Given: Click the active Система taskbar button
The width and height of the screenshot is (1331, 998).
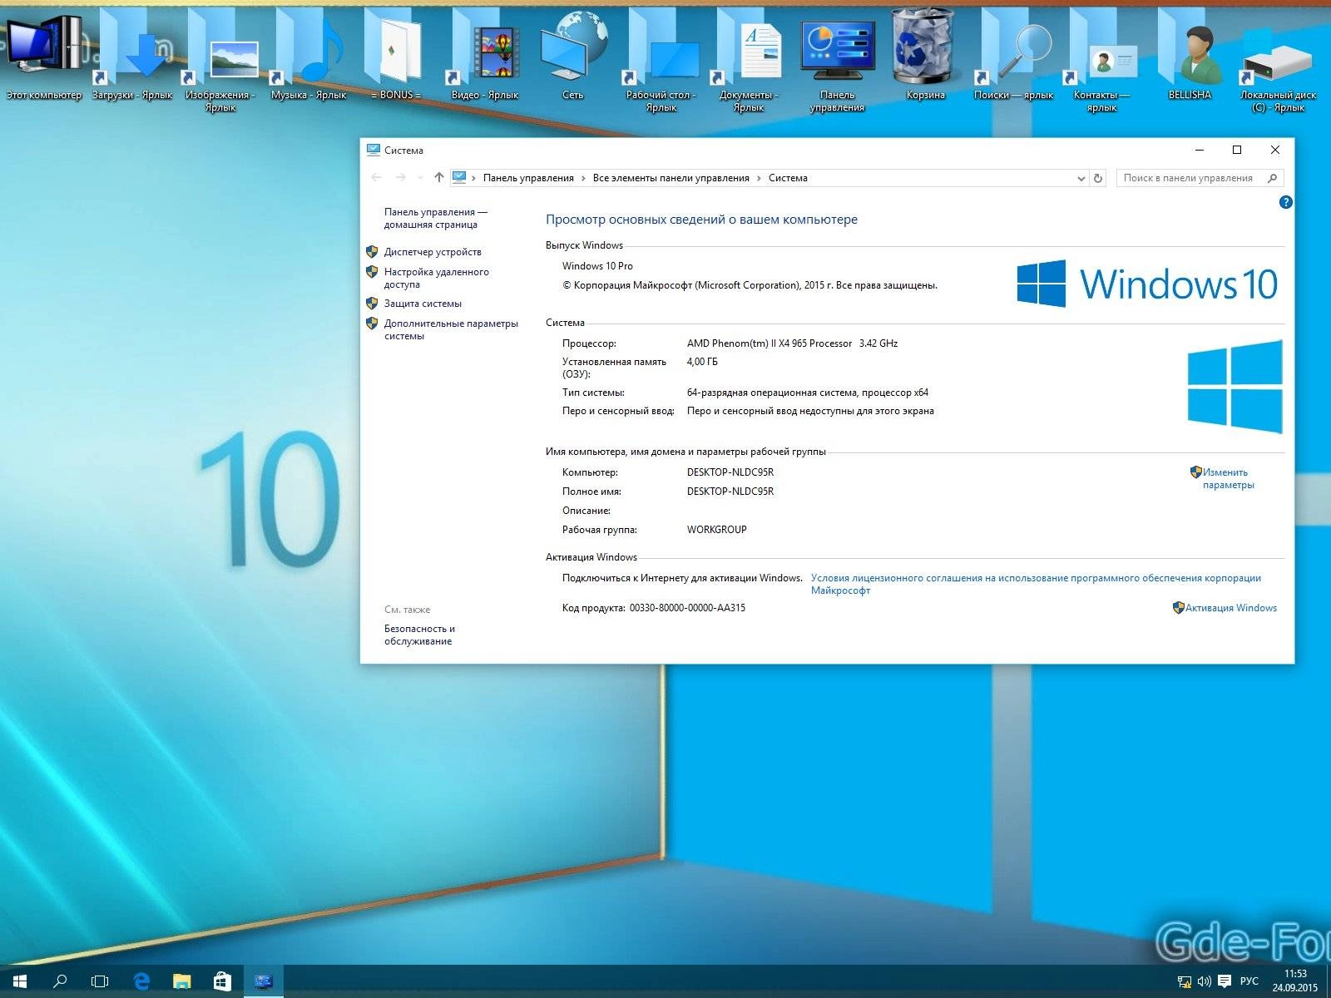Looking at the screenshot, I should pyautogui.click(x=264, y=981).
